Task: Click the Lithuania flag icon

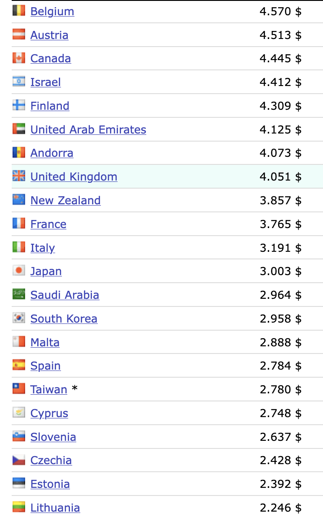Action: [19, 508]
